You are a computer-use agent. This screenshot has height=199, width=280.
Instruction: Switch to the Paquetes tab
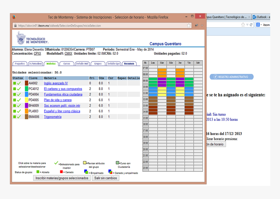pyautogui.click(x=20, y=64)
